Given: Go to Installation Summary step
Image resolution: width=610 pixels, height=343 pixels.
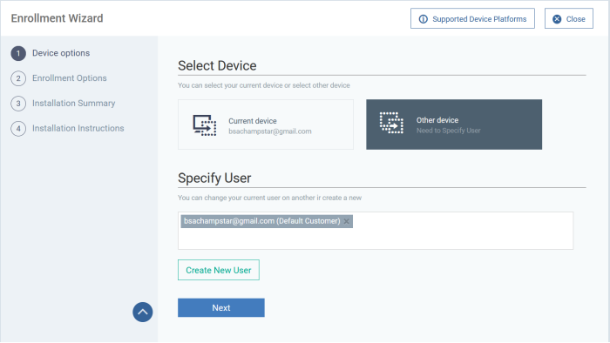Looking at the screenshot, I should click(73, 104).
